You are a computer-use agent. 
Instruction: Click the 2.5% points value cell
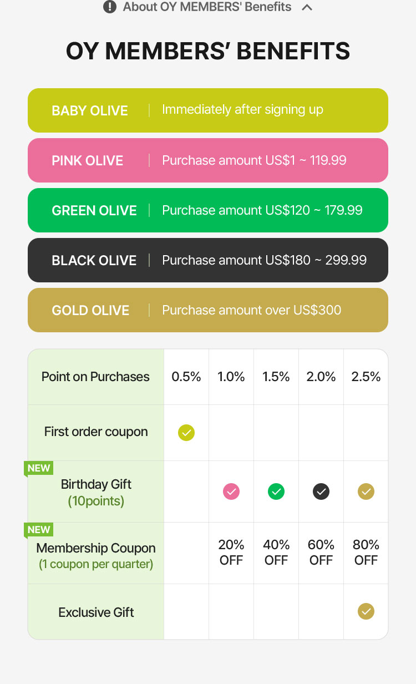[x=366, y=377]
